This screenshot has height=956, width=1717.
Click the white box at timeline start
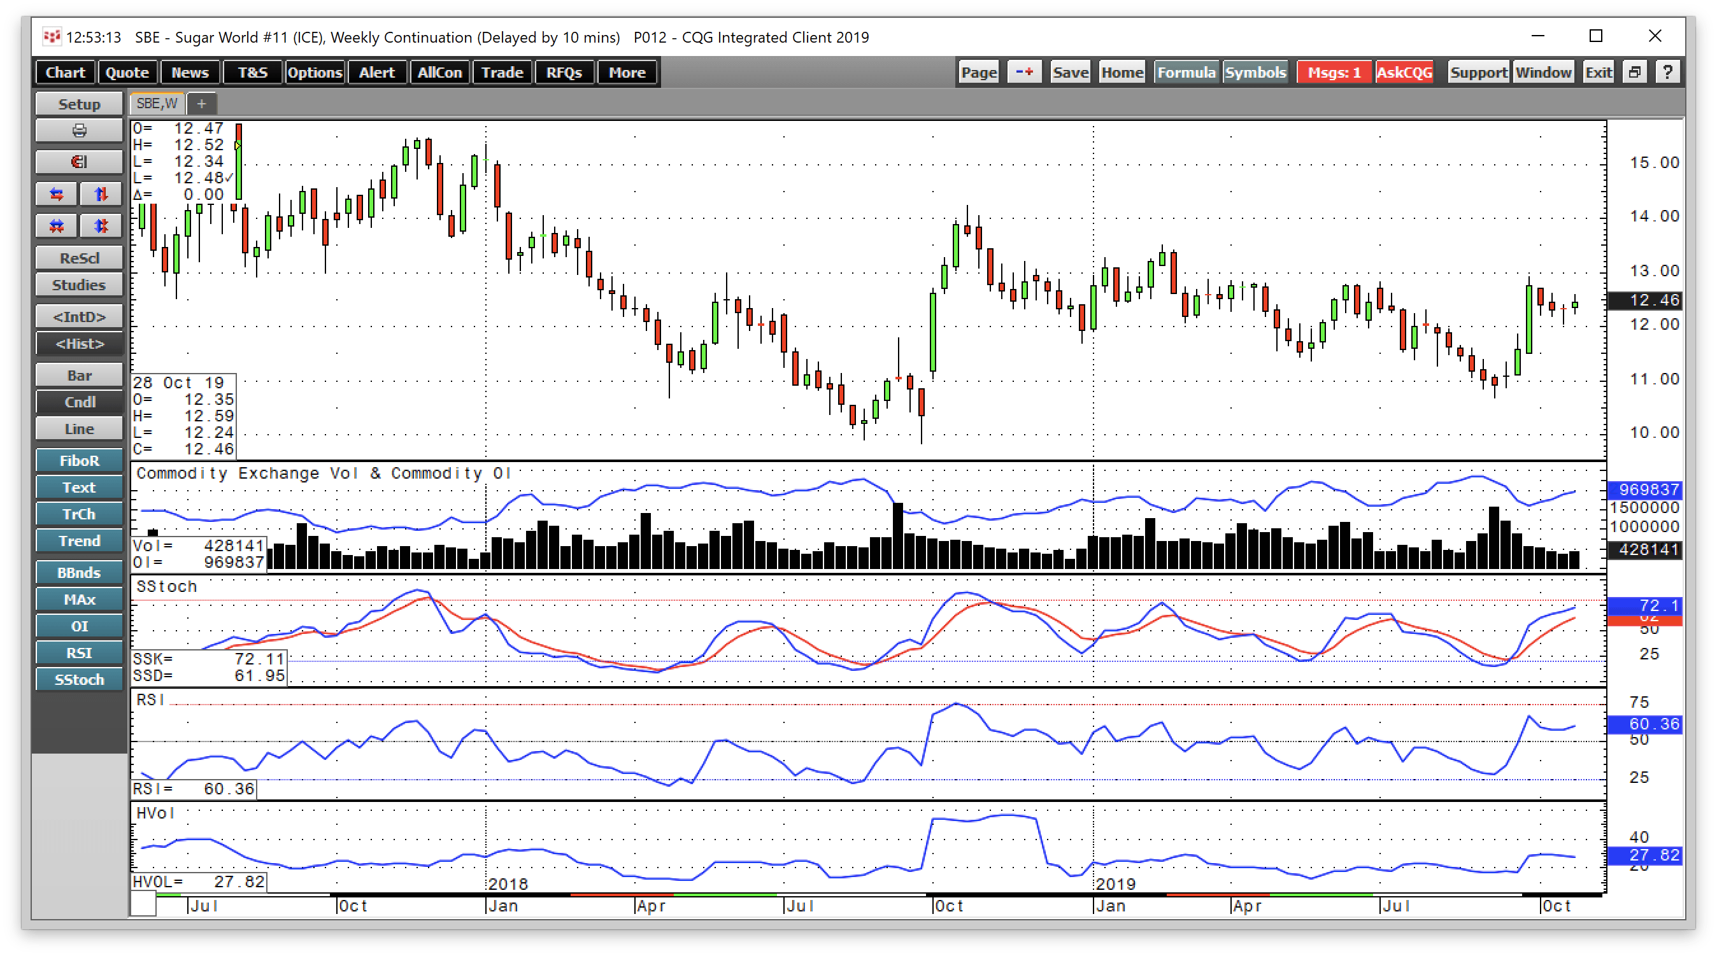pos(143,904)
